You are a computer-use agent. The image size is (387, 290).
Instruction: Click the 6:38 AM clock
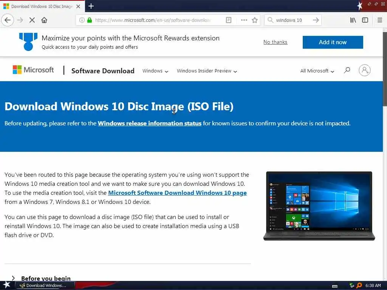coord(373,285)
